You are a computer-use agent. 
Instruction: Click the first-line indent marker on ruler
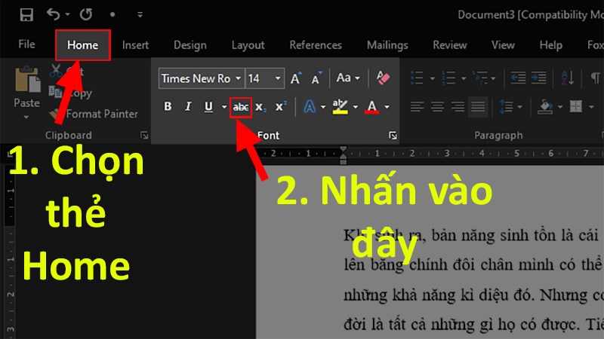(x=343, y=149)
